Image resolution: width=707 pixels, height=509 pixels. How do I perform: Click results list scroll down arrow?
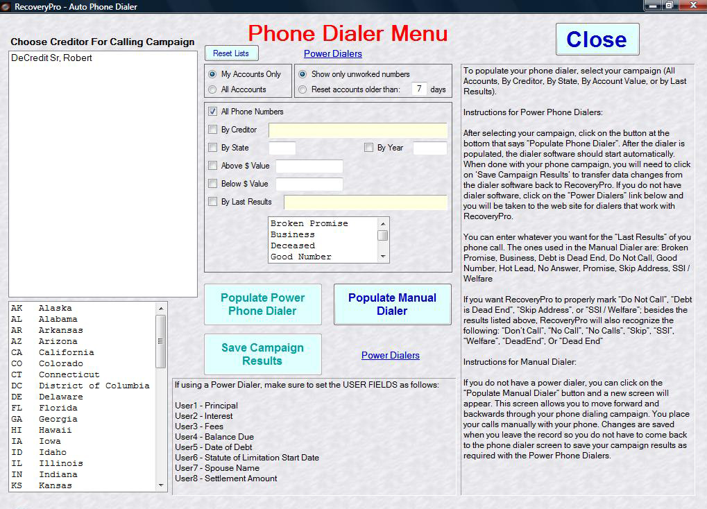[383, 257]
